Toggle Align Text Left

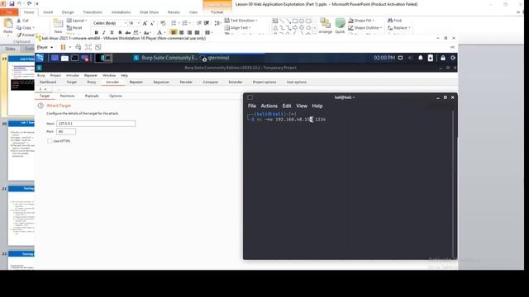coord(174,33)
